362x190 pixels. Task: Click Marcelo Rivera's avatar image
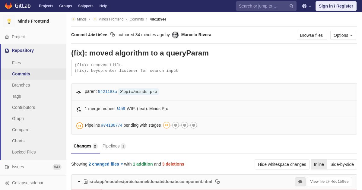[x=175, y=35]
